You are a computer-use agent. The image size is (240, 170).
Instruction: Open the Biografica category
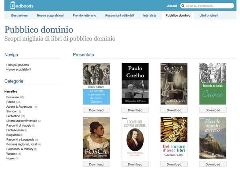point(13,135)
